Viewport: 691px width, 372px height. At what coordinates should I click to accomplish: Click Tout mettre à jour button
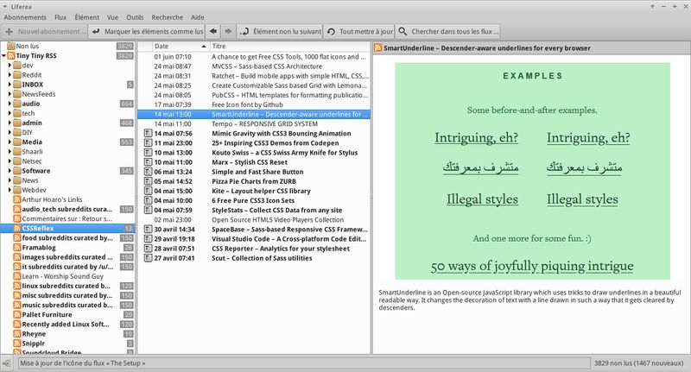359,31
